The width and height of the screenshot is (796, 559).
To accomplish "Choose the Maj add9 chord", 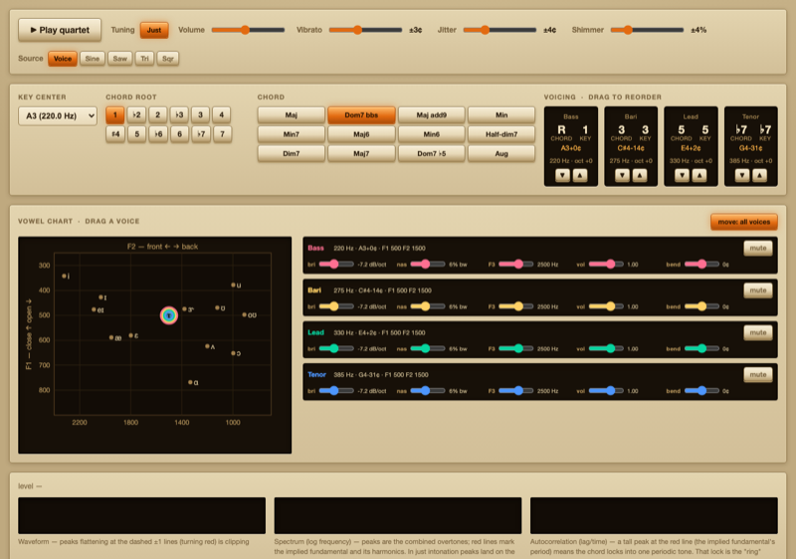I will pos(431,115).
